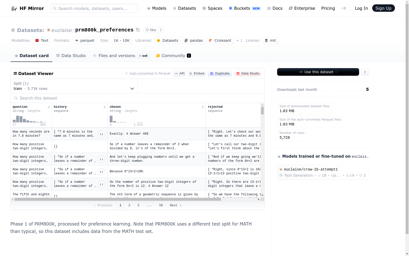Open the Pricing page
409x256 pixels.
click(x=328, y=8)
